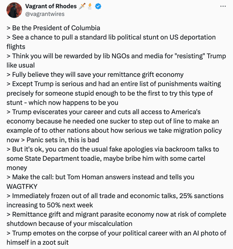Click the line mentioning 25% sanctions

coord(115,200)
